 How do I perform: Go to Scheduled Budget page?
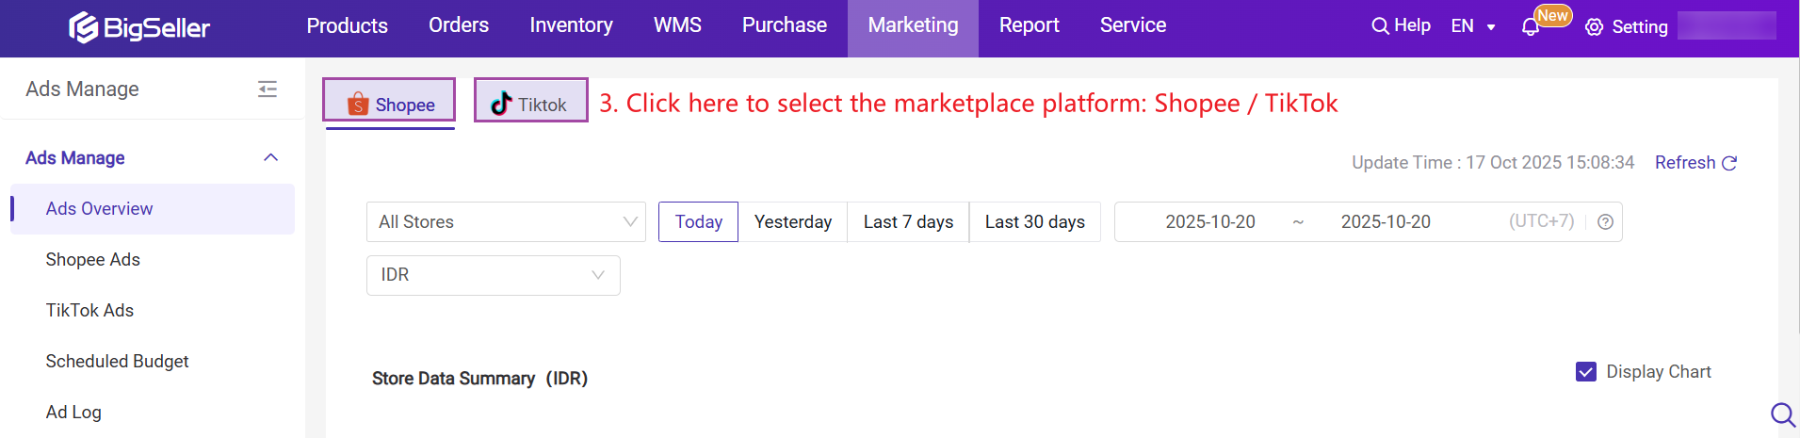(x=117, y=362)
